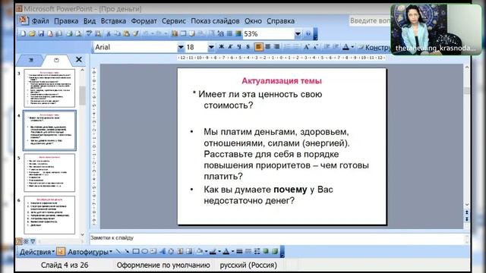
Task: Open the Формат menu
Action: (x=144, y=21)
